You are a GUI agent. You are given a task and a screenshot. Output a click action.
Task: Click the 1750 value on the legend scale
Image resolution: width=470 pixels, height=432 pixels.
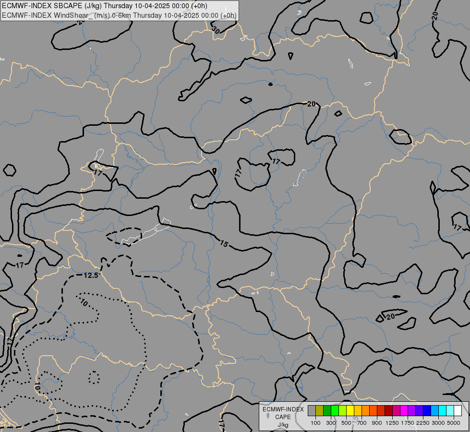[x=408, y=423]
